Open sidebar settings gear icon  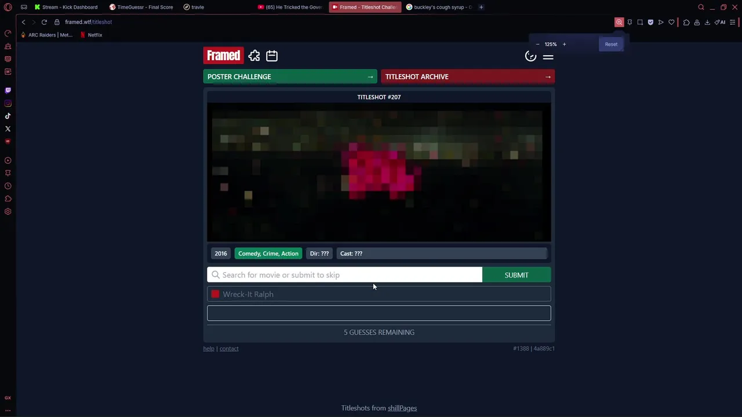tap(8, 211)
